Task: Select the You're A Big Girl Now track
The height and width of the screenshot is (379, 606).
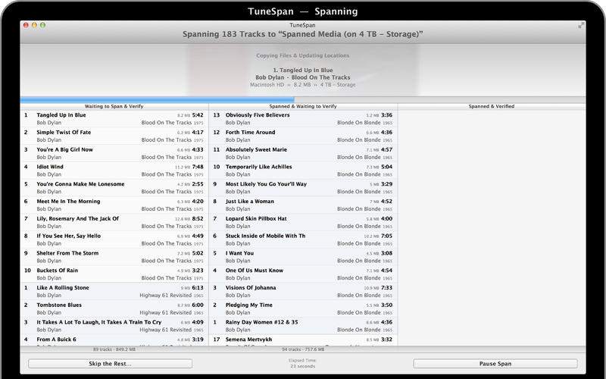Action: coord(114,153)
